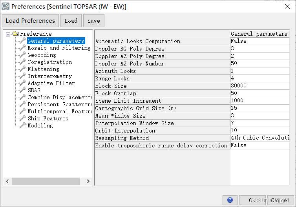The width and height of the screenshot is (296, 207).
Task: Click the wrench icon beside Modeling
Action: tap(23, 125)
